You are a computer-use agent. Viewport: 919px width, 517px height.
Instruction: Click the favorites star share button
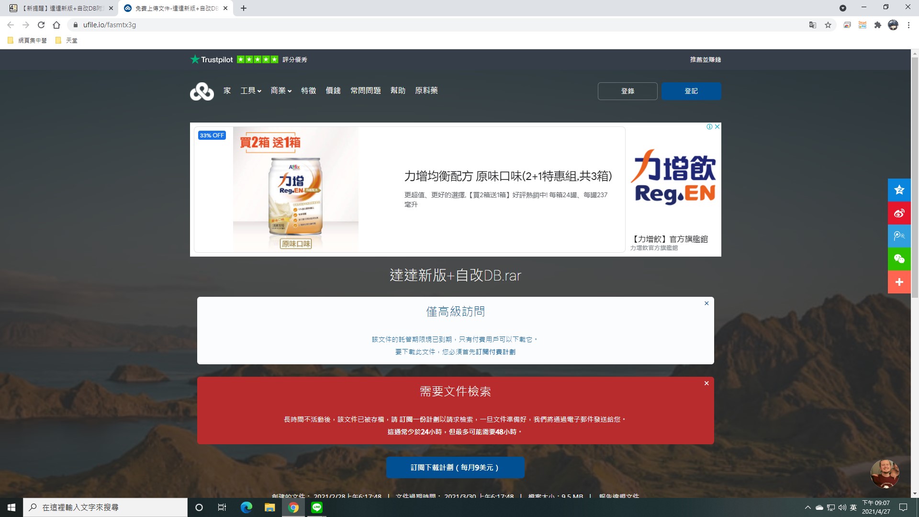click(899, 190)
